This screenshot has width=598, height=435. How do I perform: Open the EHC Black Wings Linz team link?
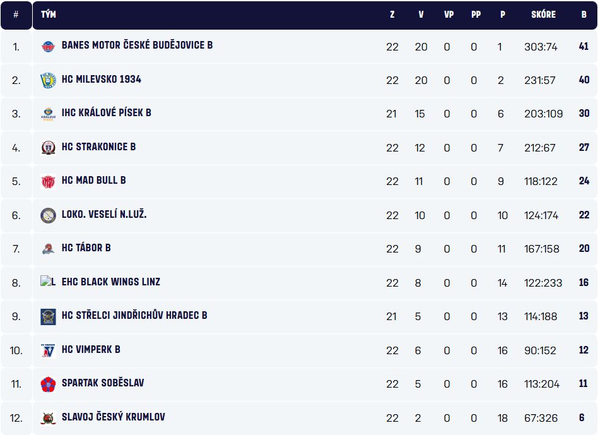point(110,282)
